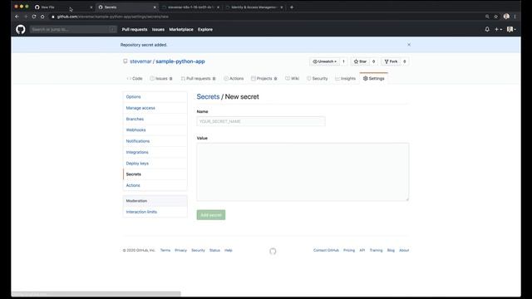Switch to the Security tab

tap(318, 78)
